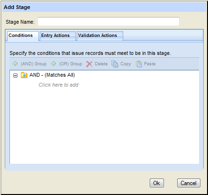The height and width of the screenshot is (195, 208).
Task: Dismiss dialog with Cancel button
Action: (189, 183)
